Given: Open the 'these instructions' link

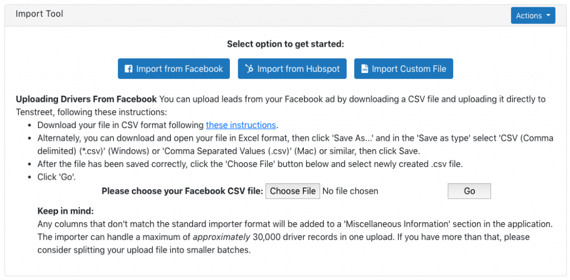Looking at the screenshot, I should point(241,125).
